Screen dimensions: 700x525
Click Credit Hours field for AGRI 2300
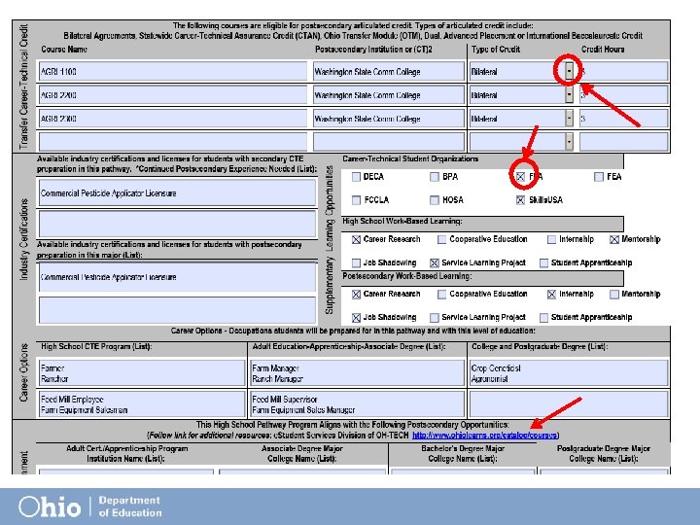coord(623,119)
